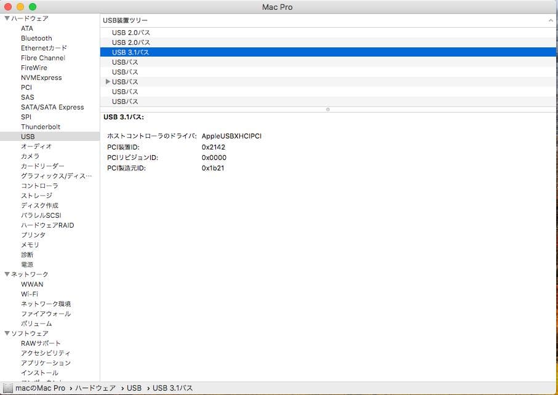Expand the USBバス entry with the disclosure triangle
This screenshot has height=395, width=558.
(108, 82)
